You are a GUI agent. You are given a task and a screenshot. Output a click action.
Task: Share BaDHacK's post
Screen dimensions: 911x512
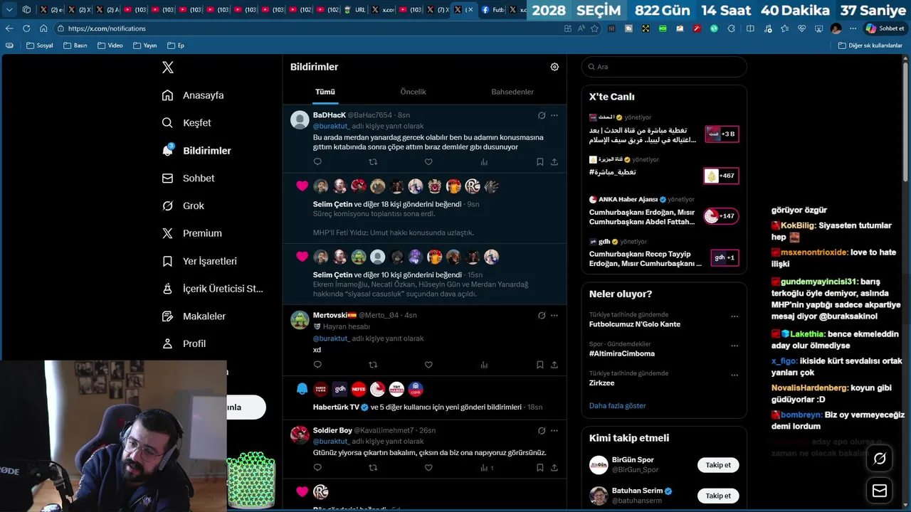[x=554, y=162]
